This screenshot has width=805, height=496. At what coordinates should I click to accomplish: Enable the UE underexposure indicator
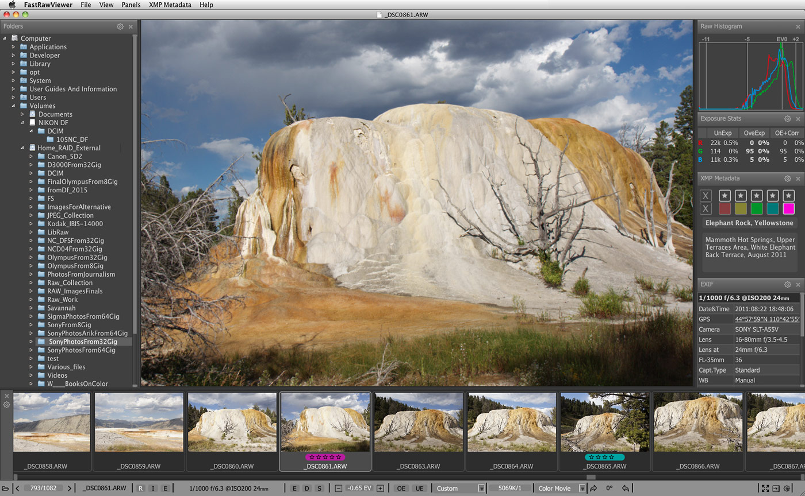[420, 487]
